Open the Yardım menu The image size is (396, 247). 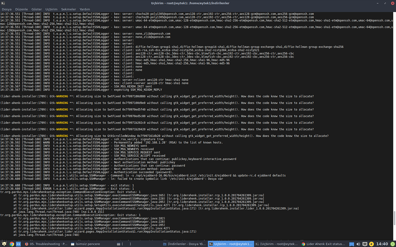pyautogui.click(x=85, y=9)
